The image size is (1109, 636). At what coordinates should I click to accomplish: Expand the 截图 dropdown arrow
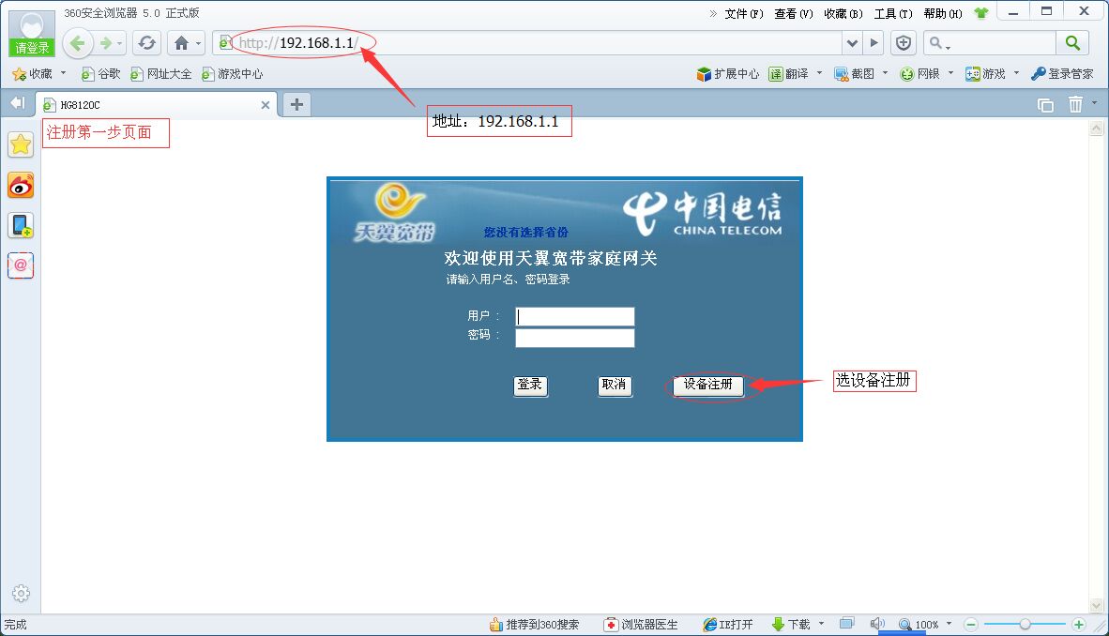[885, 73]
